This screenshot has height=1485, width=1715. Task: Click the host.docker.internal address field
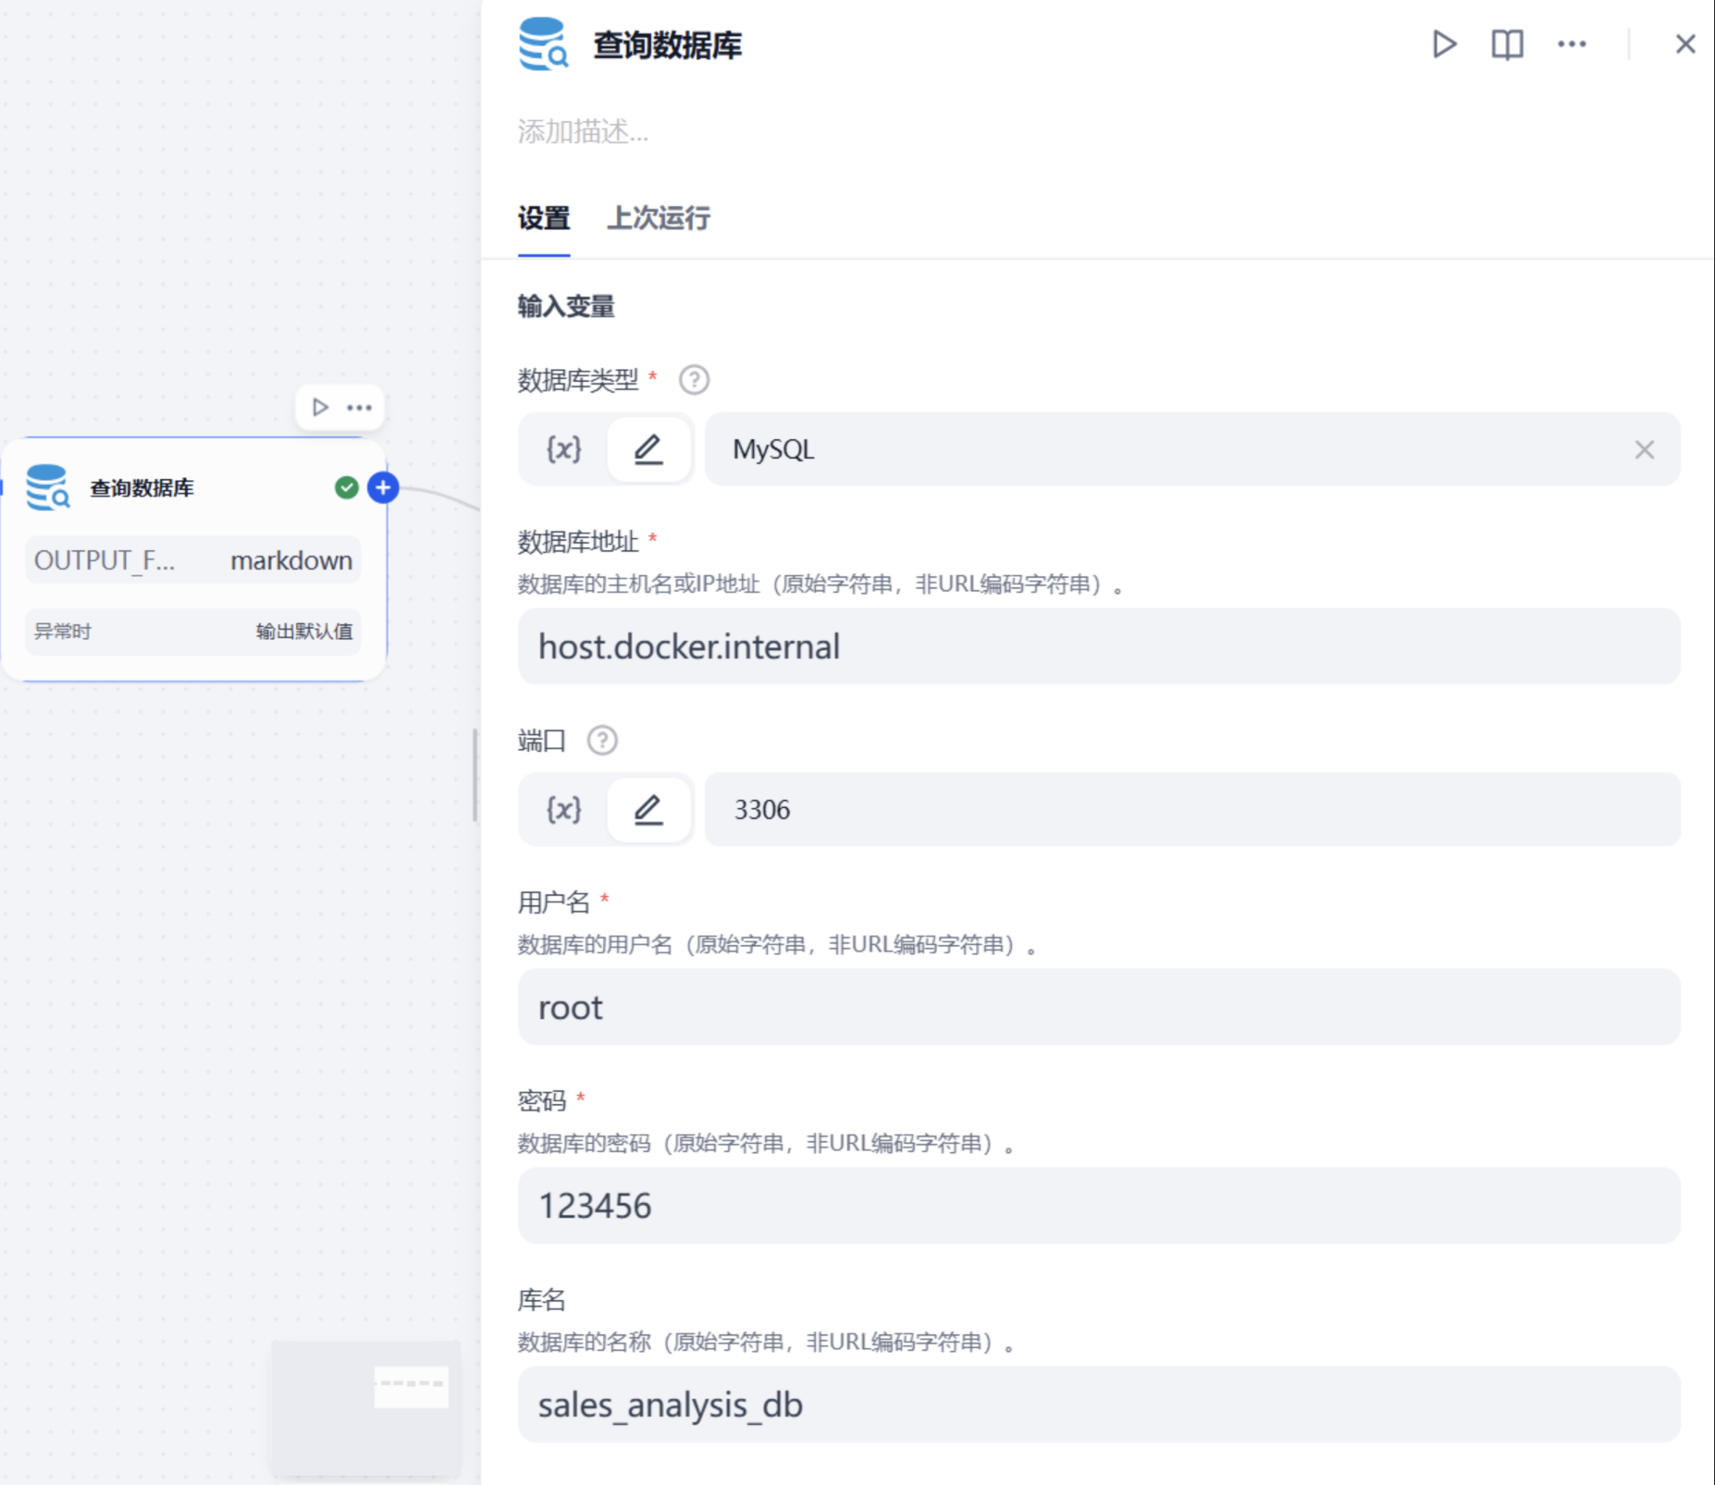tap(1099, 646)
